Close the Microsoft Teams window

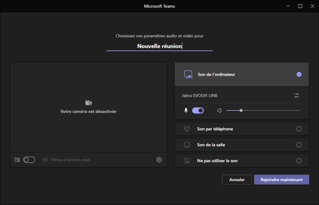coord(312,6)
